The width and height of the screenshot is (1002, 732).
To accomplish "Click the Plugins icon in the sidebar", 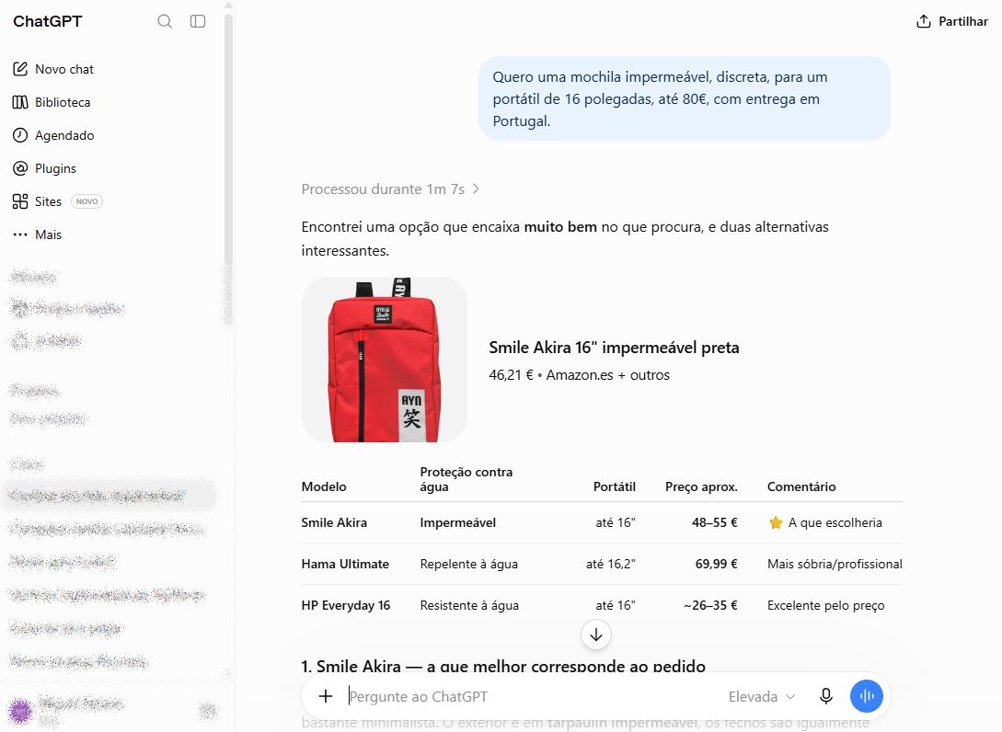I will point(20,168).
